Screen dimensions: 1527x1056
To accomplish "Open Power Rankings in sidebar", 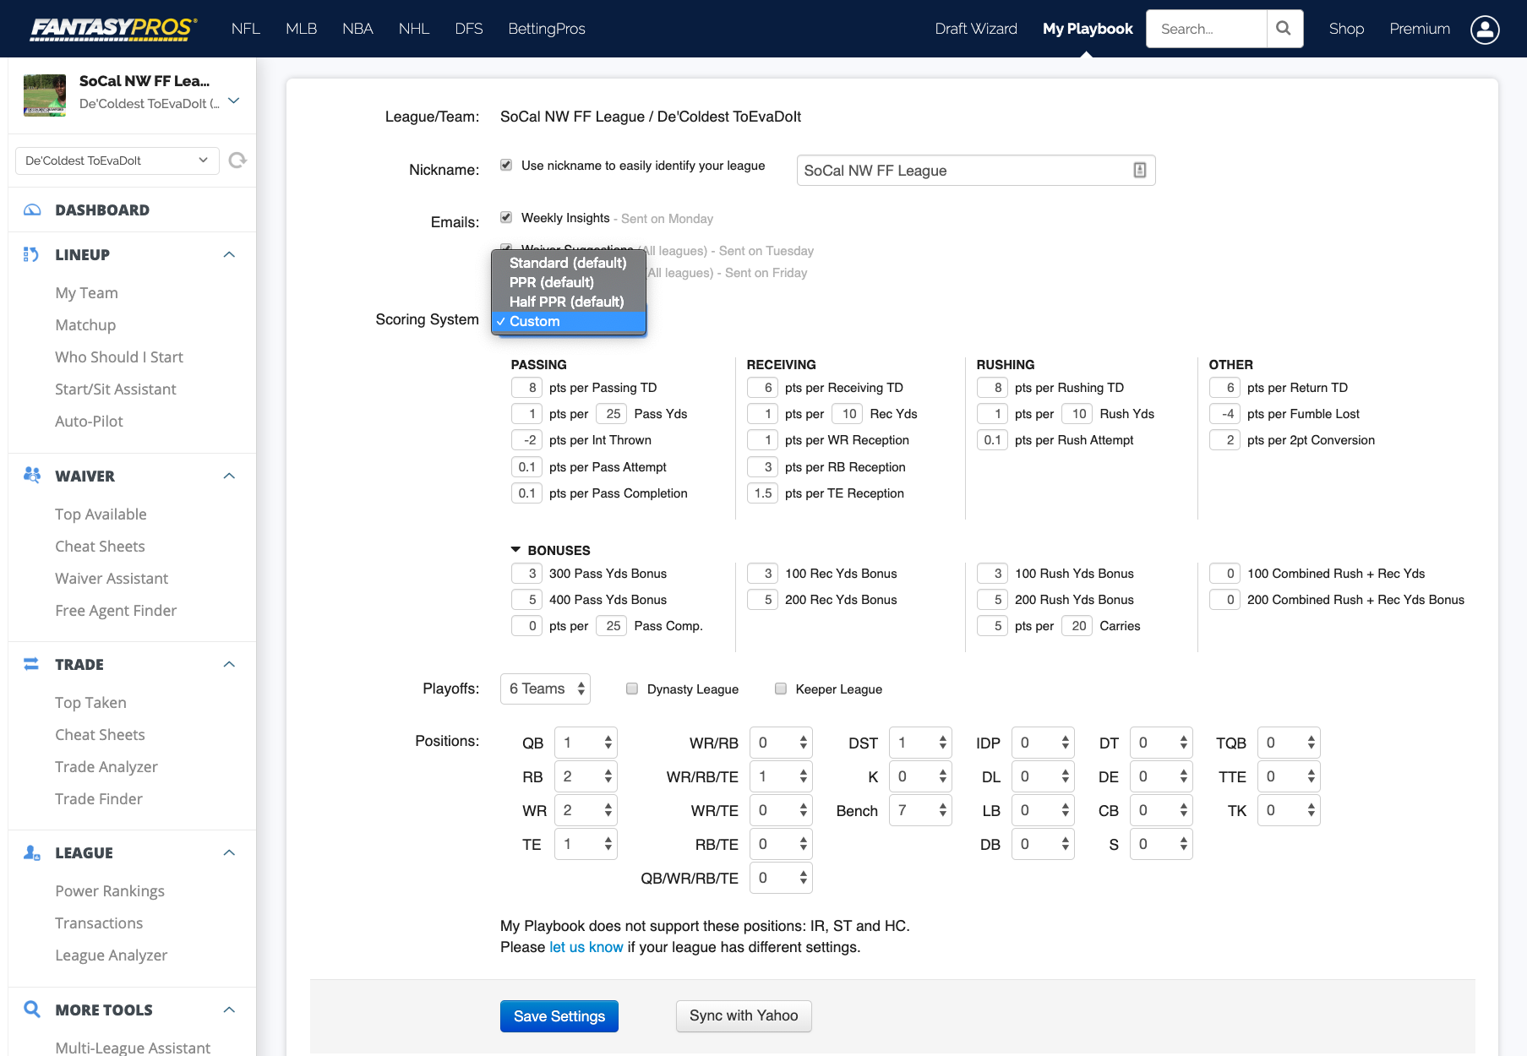I will point(110,891).
